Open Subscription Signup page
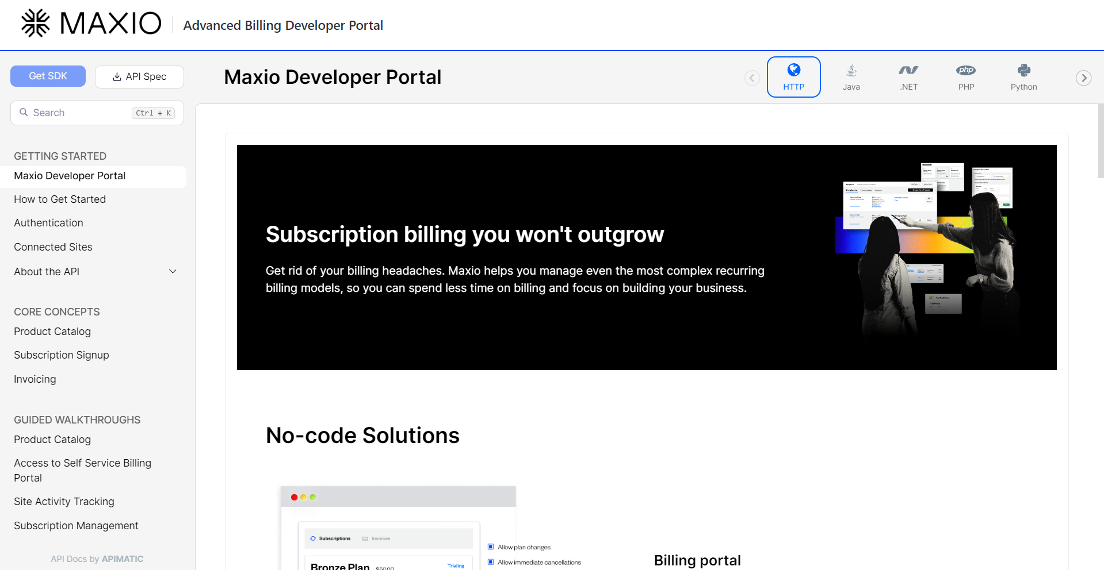 click(x=62, y=355)
